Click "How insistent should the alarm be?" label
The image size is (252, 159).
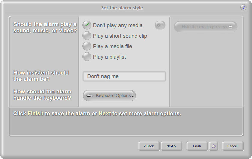[x=41, y=76]
